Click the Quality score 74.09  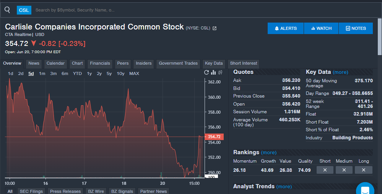point(304,170)
